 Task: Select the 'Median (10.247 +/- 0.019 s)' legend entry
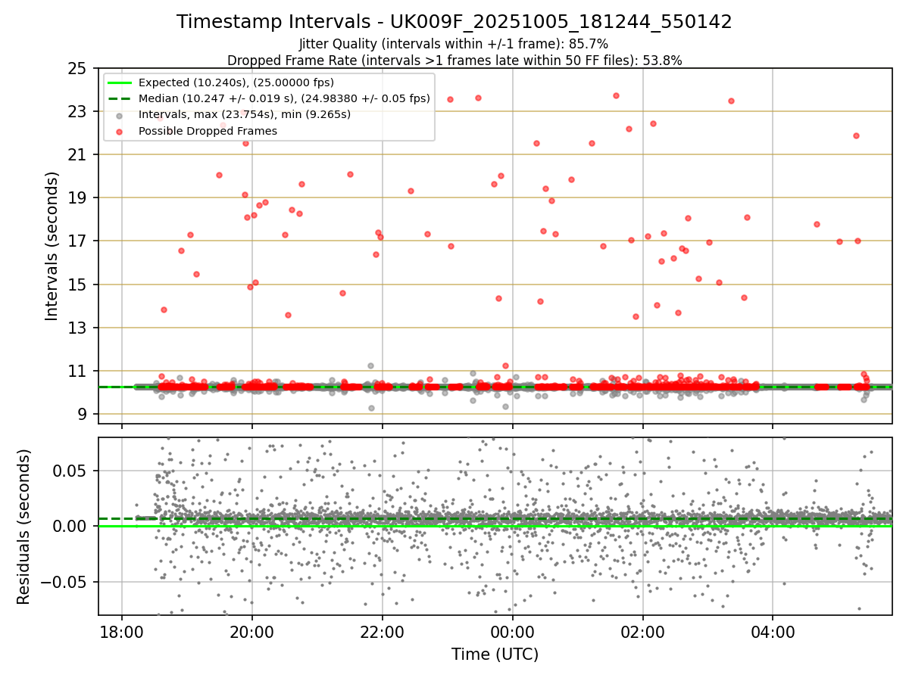[x=284, y=98]
